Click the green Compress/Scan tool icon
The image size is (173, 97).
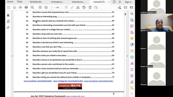(x=132, y=51)
